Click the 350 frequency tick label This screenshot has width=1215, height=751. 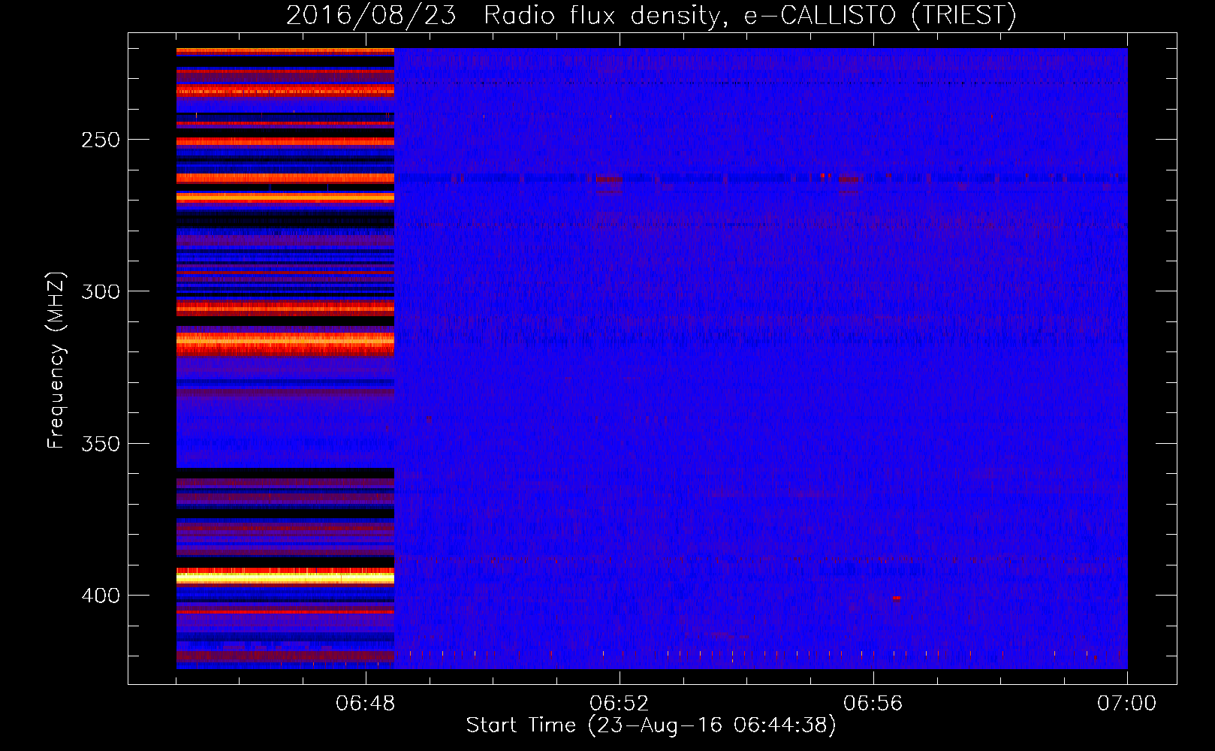coord(101,444)
